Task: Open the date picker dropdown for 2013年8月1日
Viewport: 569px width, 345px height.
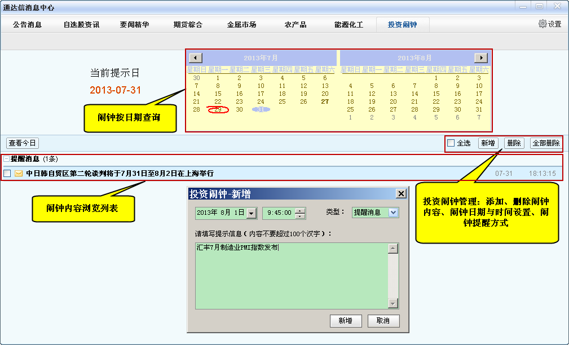Action: pos(251,213)
